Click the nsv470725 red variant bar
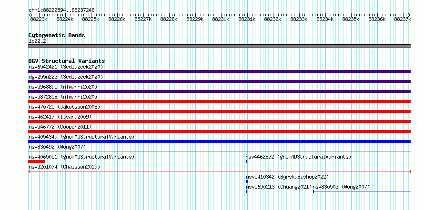 click(219, 111)
